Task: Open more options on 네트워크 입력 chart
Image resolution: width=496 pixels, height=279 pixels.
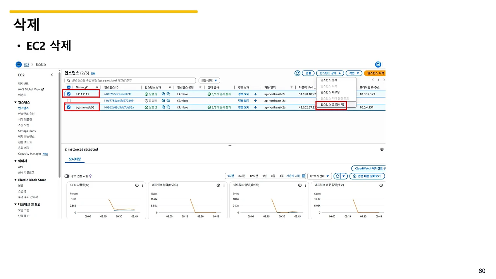Action: (x=224, y=185)
